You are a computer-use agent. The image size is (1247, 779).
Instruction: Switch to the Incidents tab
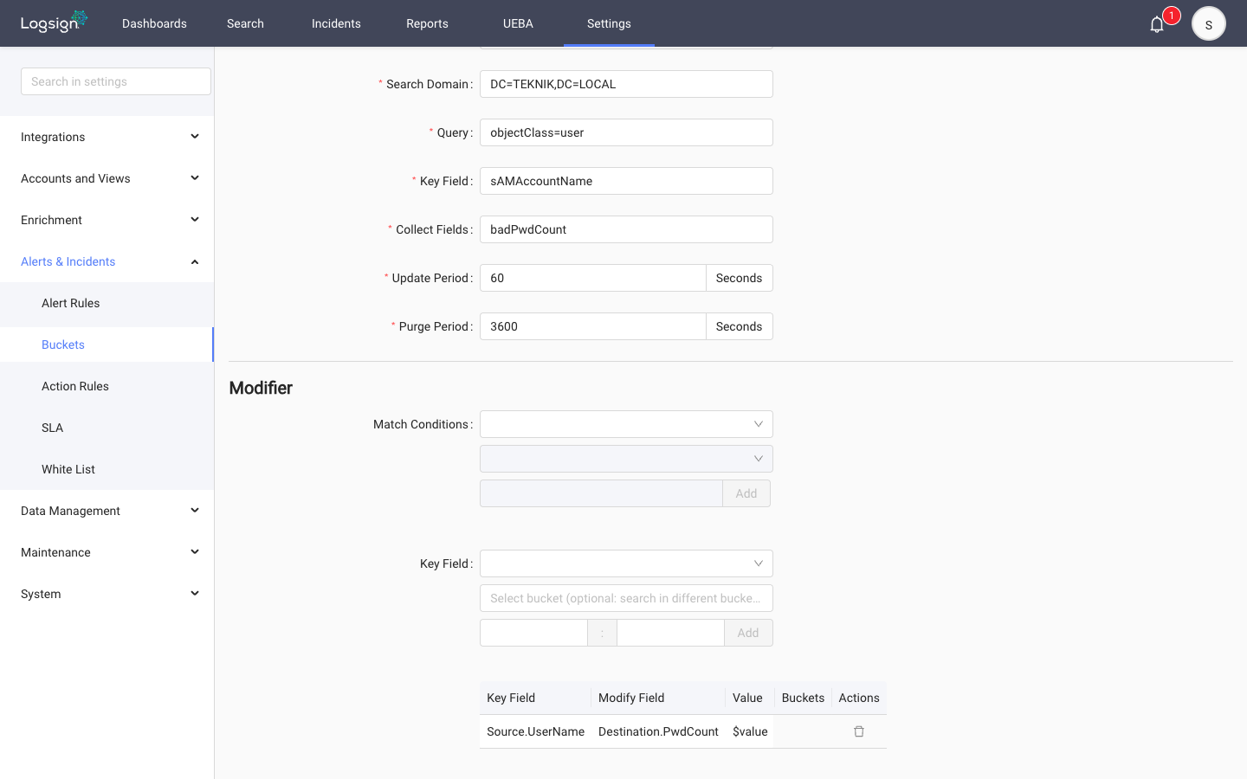(x=336, y=23)
